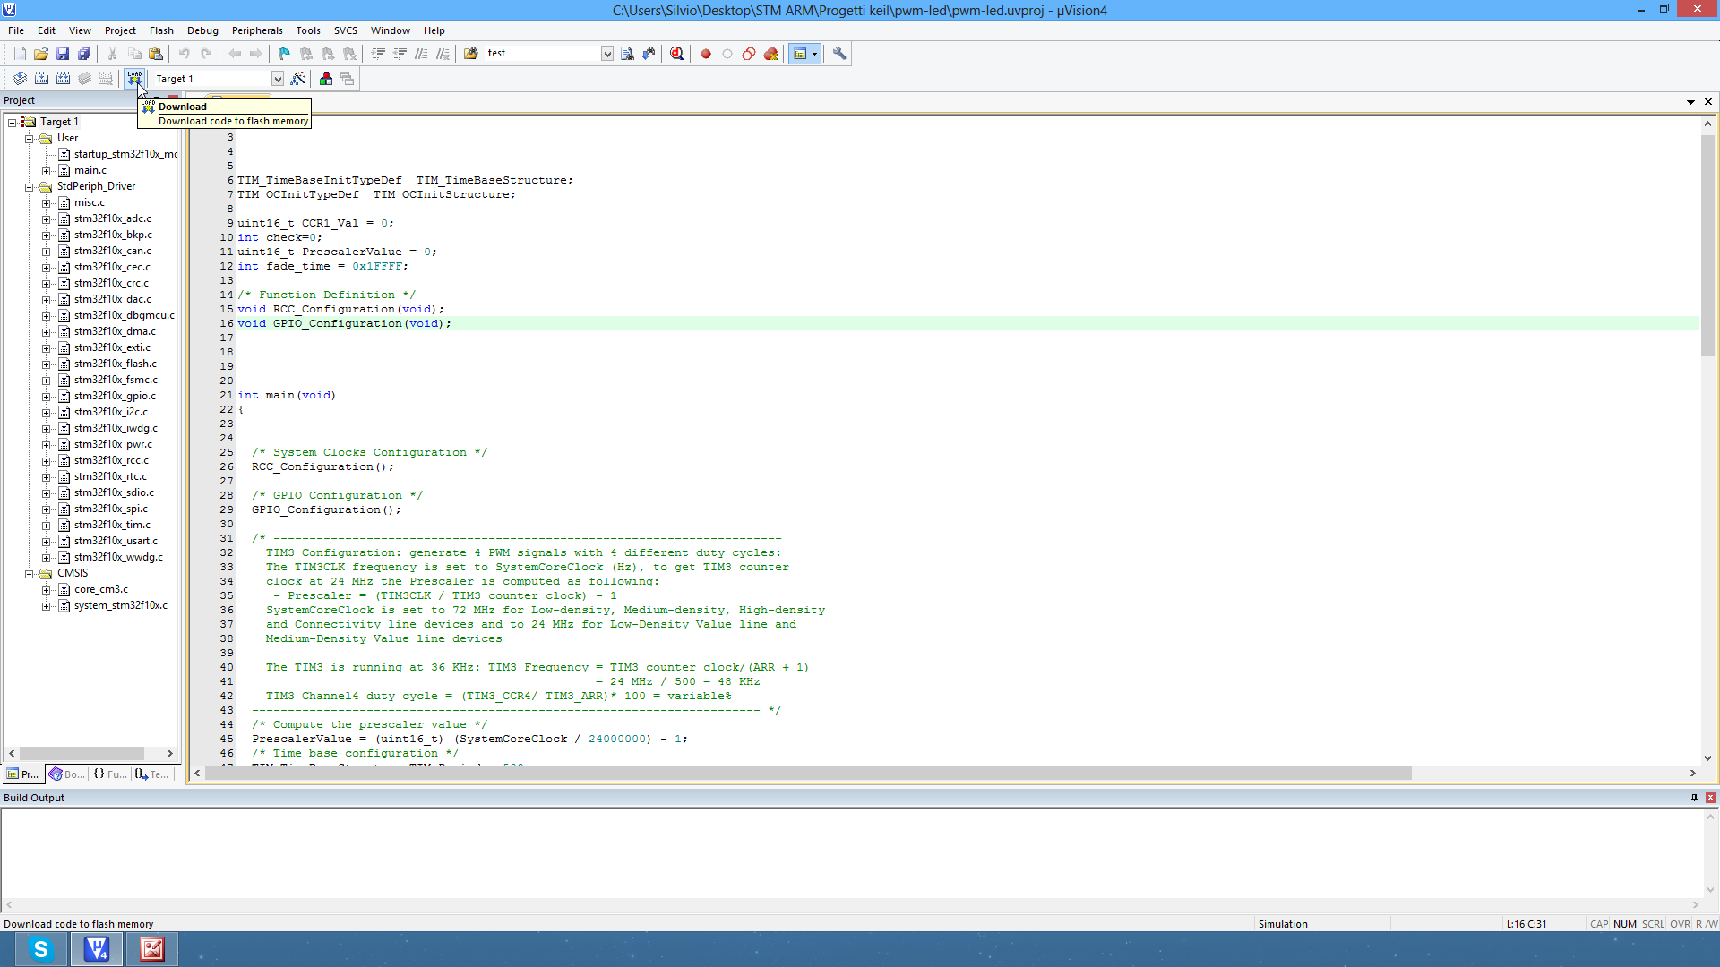This screenshot has width=1720, height=967.
Task: Click the Manage Components colored blocks icon
Action: coord(326,79)
